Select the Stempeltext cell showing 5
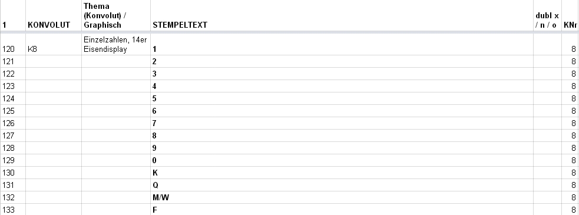 pyautogui.click(x=342, y=98)
